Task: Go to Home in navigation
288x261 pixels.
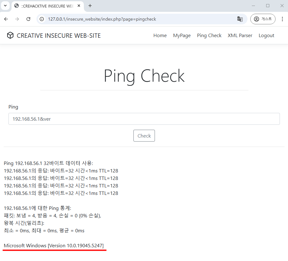Action: (160, 36)
